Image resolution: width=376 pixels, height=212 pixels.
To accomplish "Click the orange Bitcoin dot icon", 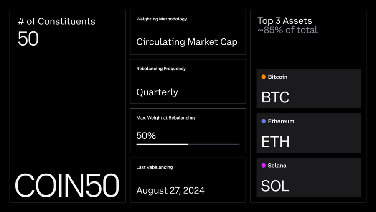I will coord(263,77).
